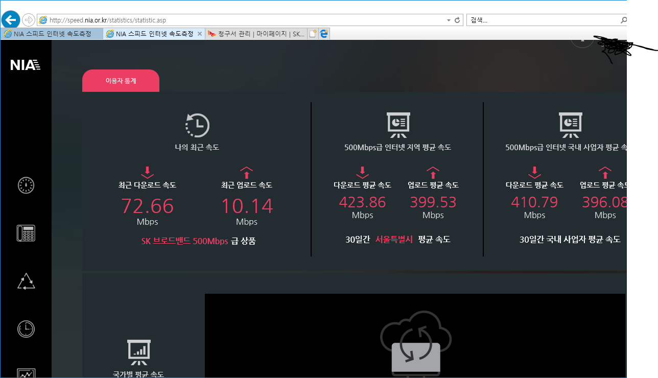Viewport: 658px width, 378px height.
Task: Click download arrow above regional 다운로드 평균 속도
Action: click(x=362, y=172)
